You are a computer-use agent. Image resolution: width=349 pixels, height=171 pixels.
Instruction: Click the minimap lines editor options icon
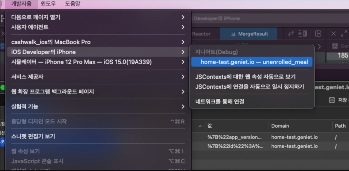[x=303, y=34]
